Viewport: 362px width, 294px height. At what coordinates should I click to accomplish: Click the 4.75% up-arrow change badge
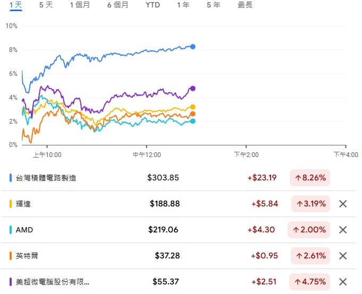pos(311,282)
